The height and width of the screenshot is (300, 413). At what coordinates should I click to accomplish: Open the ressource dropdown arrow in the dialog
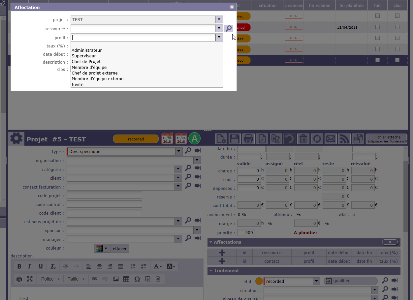coord(219,29)
